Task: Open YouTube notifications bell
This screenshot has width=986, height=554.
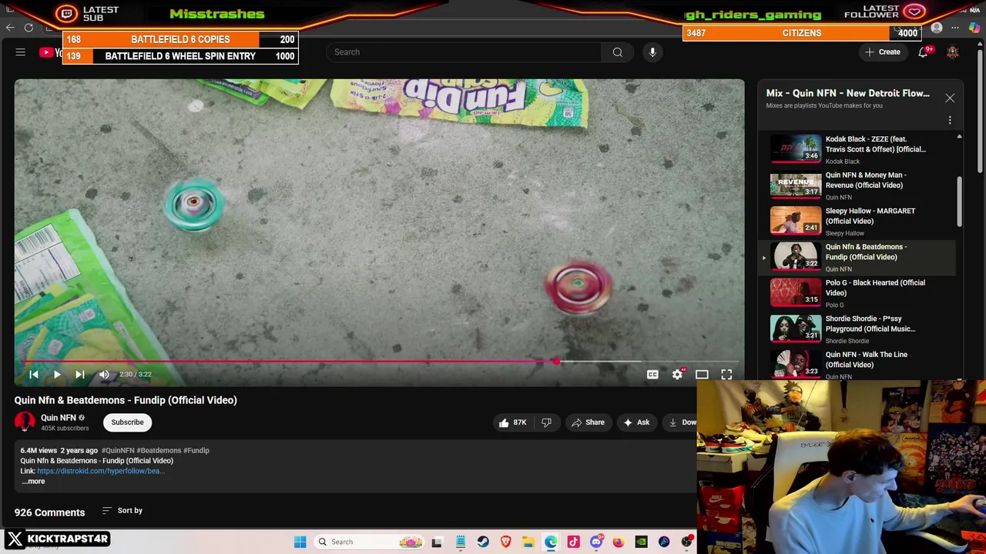Action: pyautogui.click(x=923, y=52)
